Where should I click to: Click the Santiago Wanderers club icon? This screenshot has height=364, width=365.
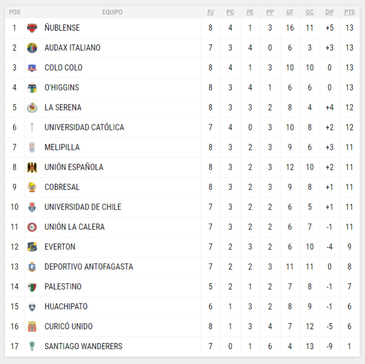coord(32,347)
